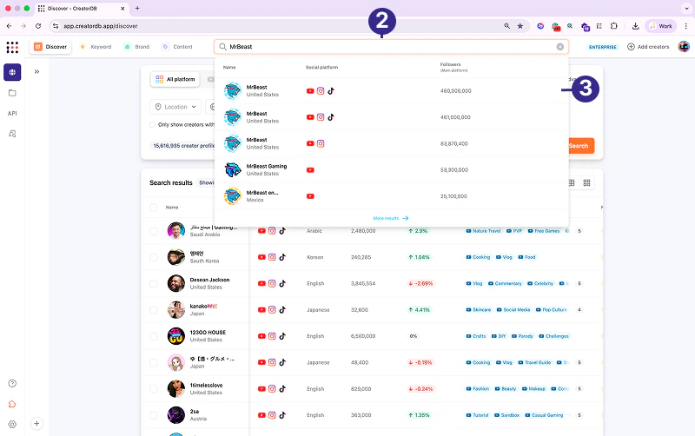The width and height of the screenshot is (695, 436).
Task: Check the 1timelesslove row checkbox
Action: (154, 389)
